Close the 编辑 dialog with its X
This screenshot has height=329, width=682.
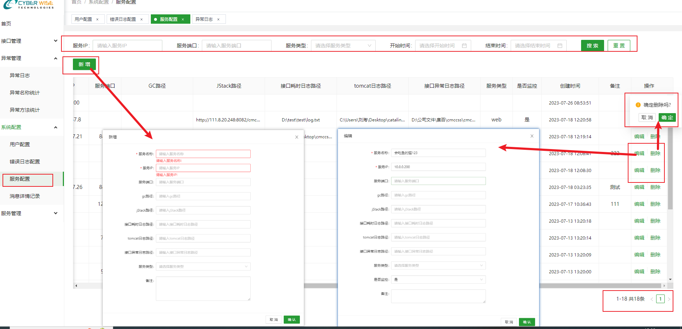point(532,136)
